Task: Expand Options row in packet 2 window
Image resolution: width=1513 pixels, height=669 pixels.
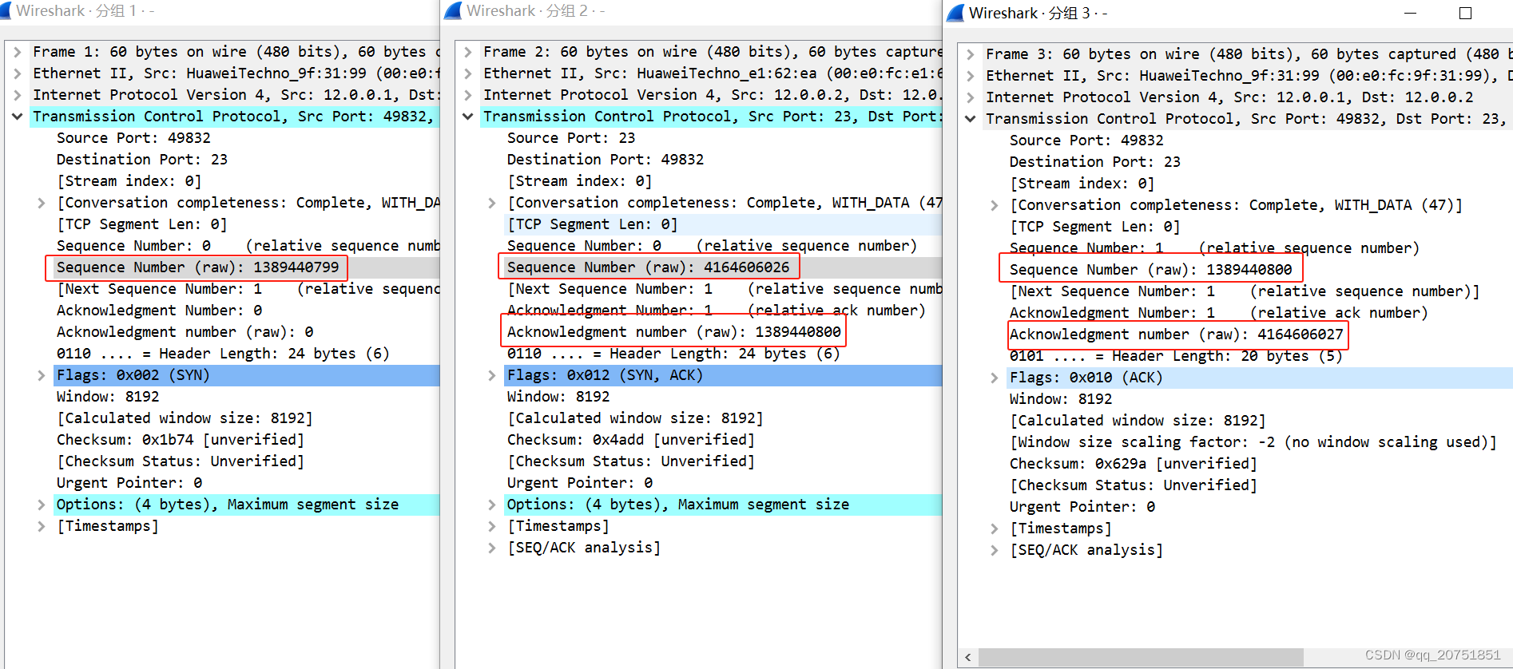Action: [492, 505]
